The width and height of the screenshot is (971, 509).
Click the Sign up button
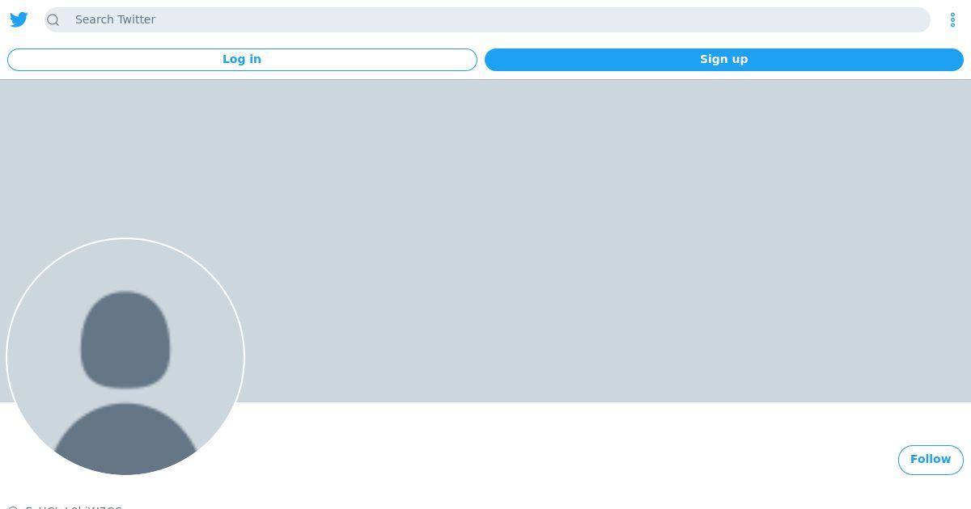click(x=723, y=60)
